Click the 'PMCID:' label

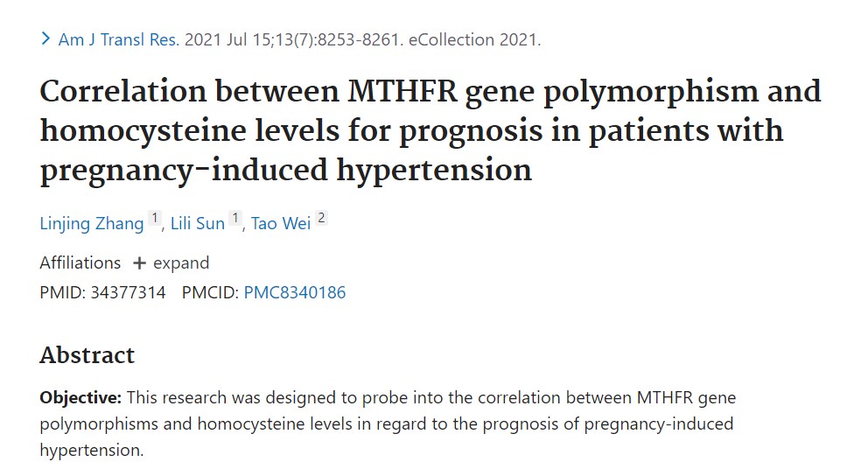click(x=210, y=292)
